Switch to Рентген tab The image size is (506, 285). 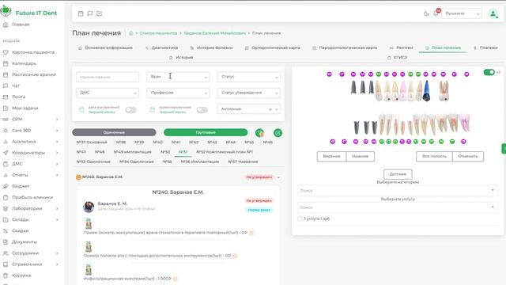pyautogui.click(x=401, y=47)
